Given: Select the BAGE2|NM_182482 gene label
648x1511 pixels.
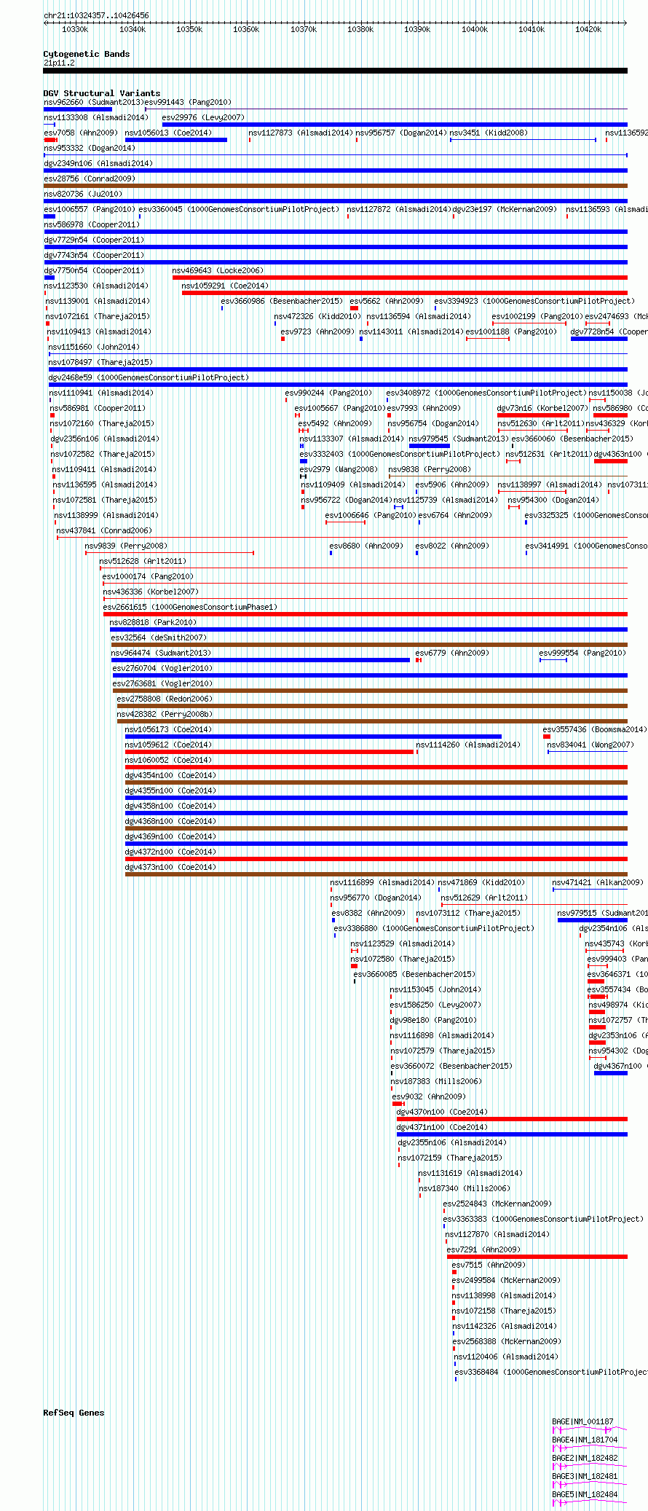Looking at the screenshot, I should 585,1459.
